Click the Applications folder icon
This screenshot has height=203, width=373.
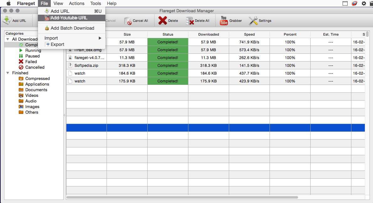pos(21,84)
